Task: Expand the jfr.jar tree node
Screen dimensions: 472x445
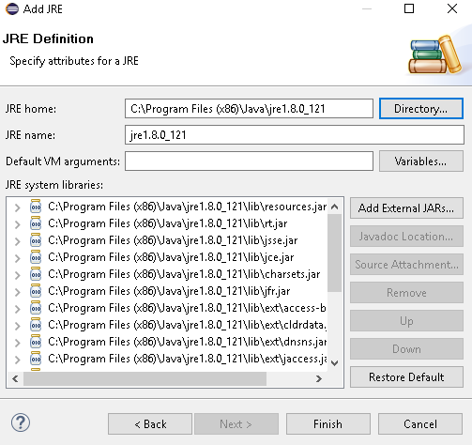Action: 18,292
